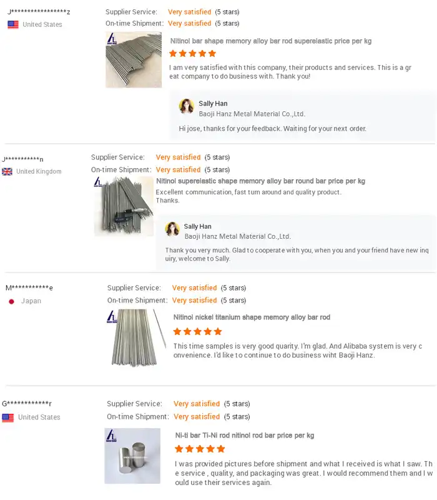Click Sally Han's avatar in second reply
Image resolution: width=437 pixels, height=500 pixels.
172,229
